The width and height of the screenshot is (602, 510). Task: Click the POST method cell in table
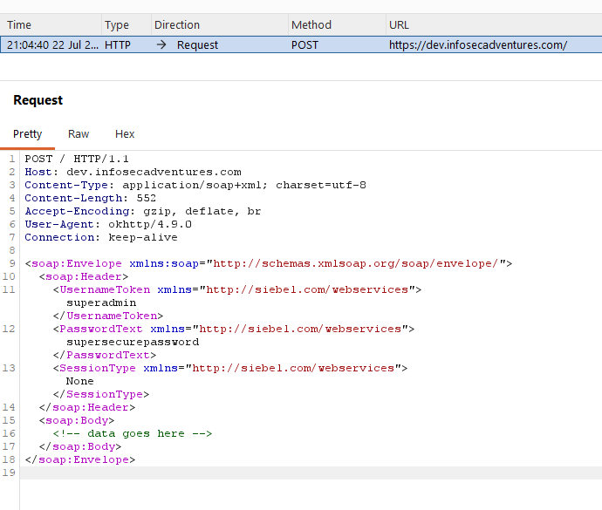304,45
